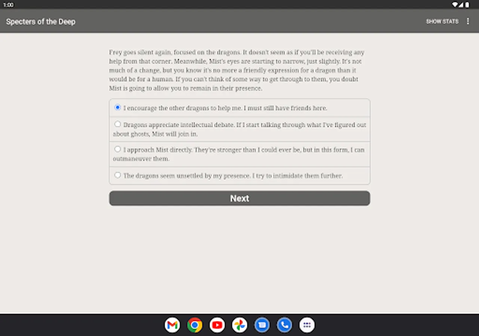The height and width of the screenshot is (336, 479).
Task: Open SHOW STATS in the app bar
Action: 442,21
